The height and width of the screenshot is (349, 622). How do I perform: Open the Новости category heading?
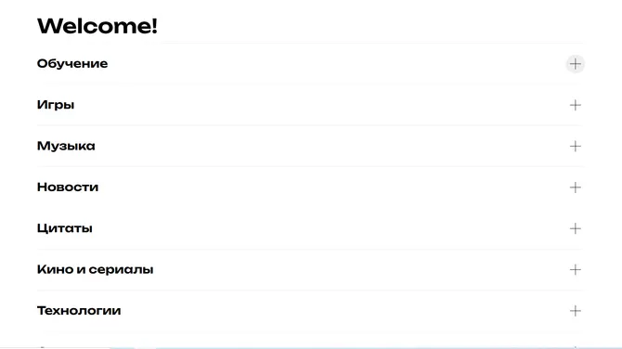[68, 187]
